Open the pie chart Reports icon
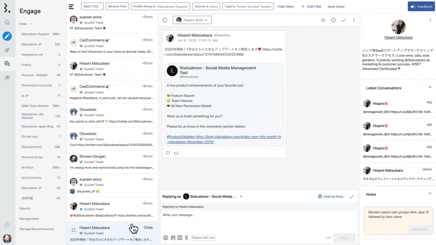Screen dimensions: 436x245 tap(7, 78)
